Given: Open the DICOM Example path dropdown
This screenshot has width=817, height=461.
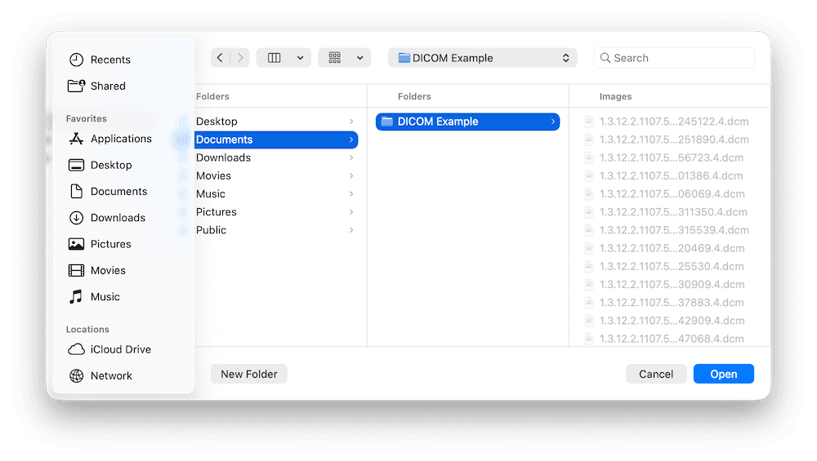Looking at the screenshot, I should coord(482,58).
